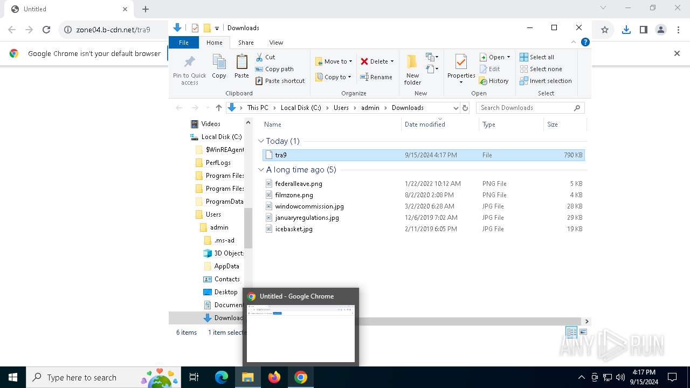Select the tra9 file

[423, 155]
